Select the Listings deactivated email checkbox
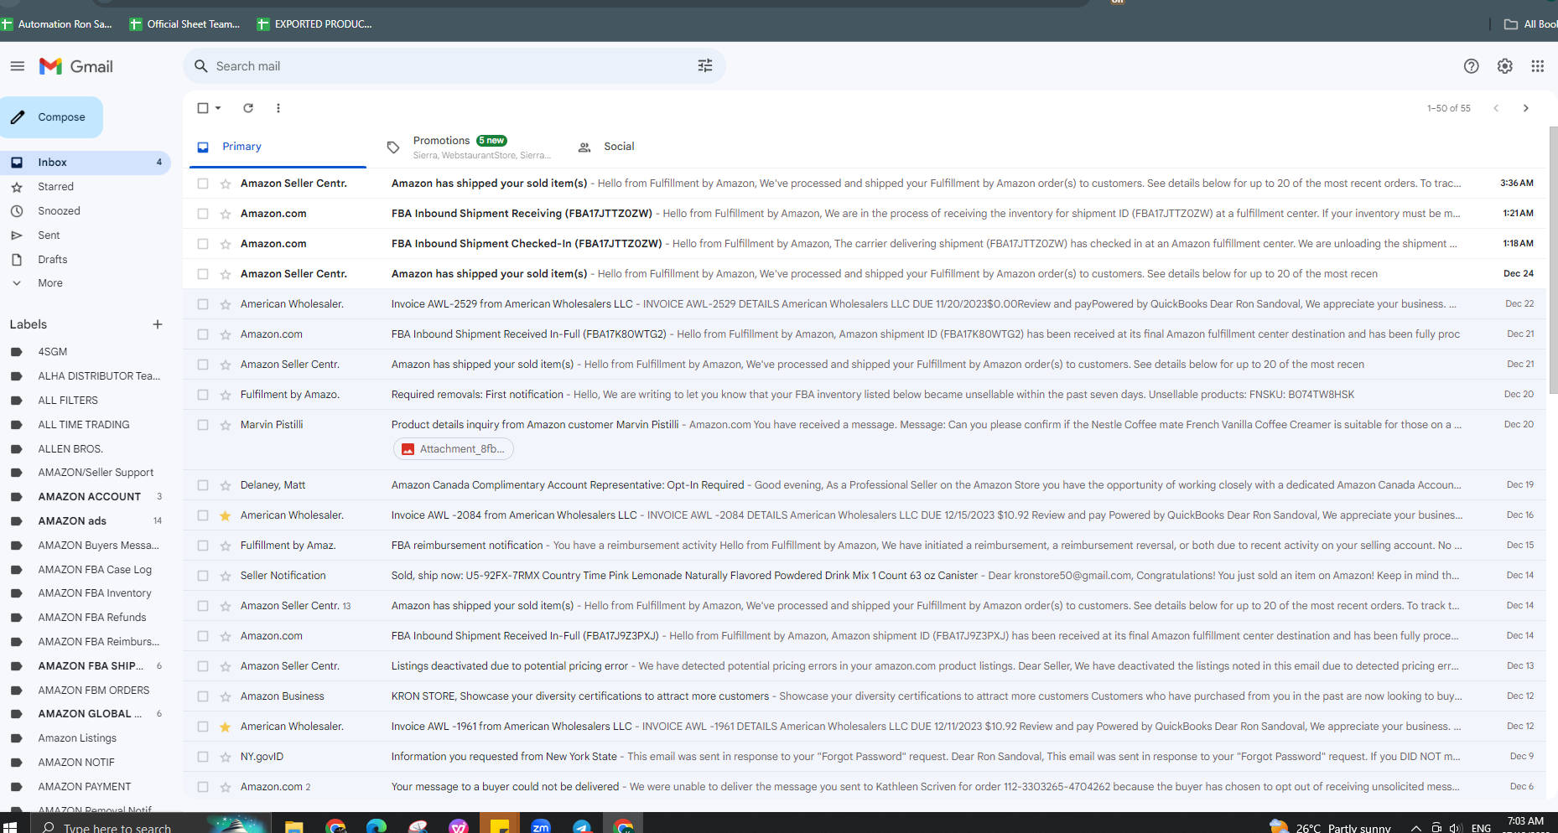Screen dimensions: 1558x833 click(x=203, y=666)
